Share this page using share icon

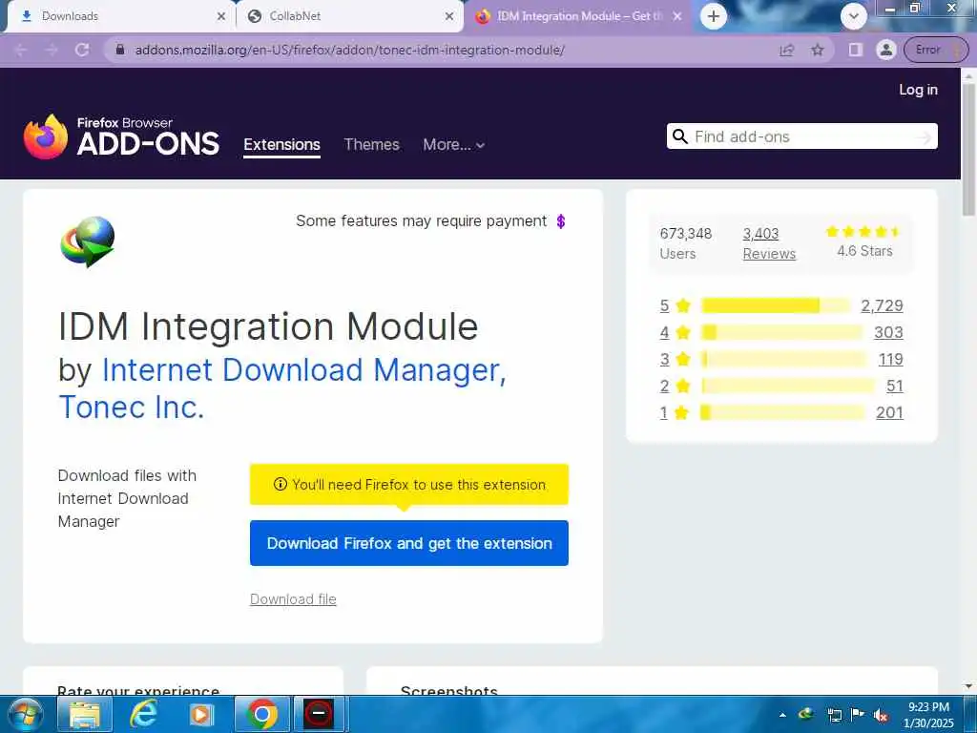(x=787, y=50)
